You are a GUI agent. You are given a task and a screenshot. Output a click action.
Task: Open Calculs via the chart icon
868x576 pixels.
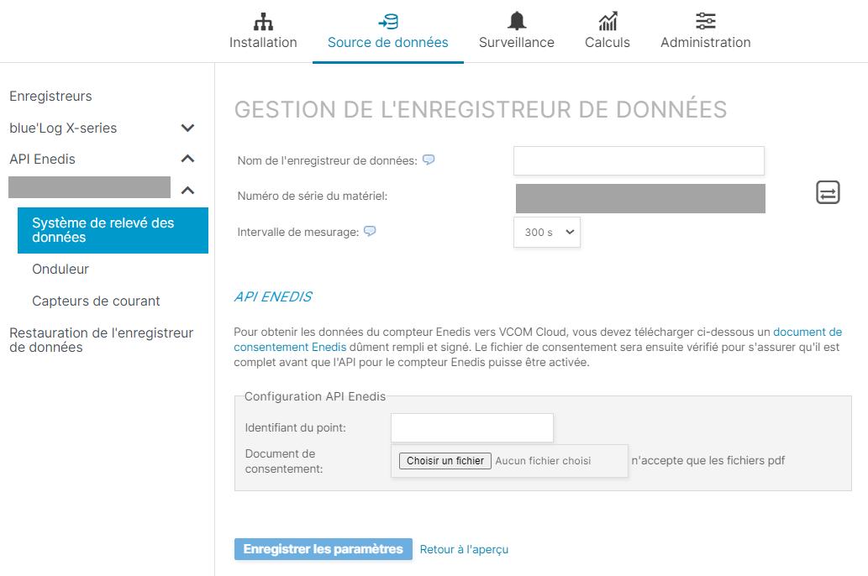pos(607,20)
